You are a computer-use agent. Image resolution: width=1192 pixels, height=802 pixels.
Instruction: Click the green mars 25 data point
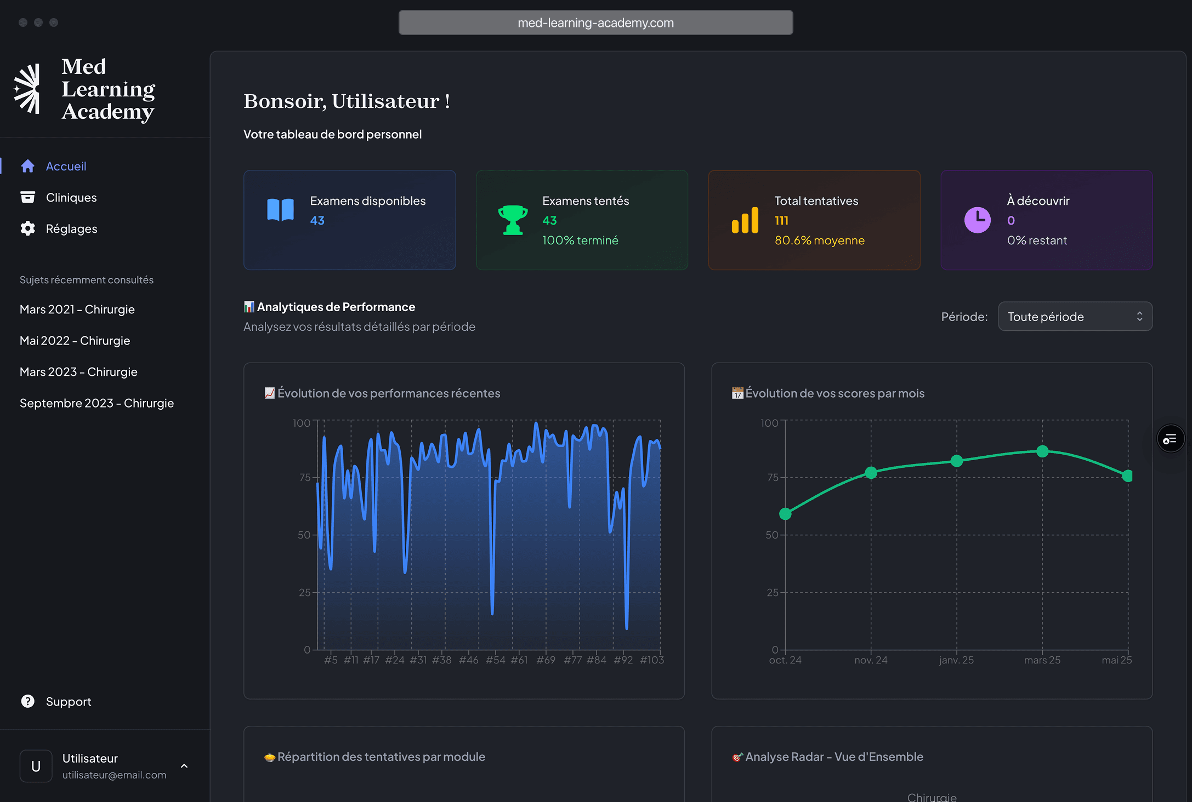pos(1041,451)
